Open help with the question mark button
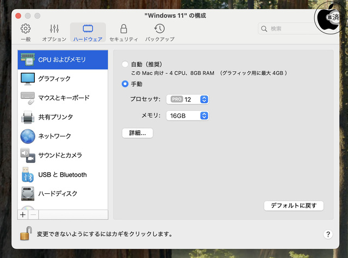This screenshot has width=348, height=258. [328, 234]
